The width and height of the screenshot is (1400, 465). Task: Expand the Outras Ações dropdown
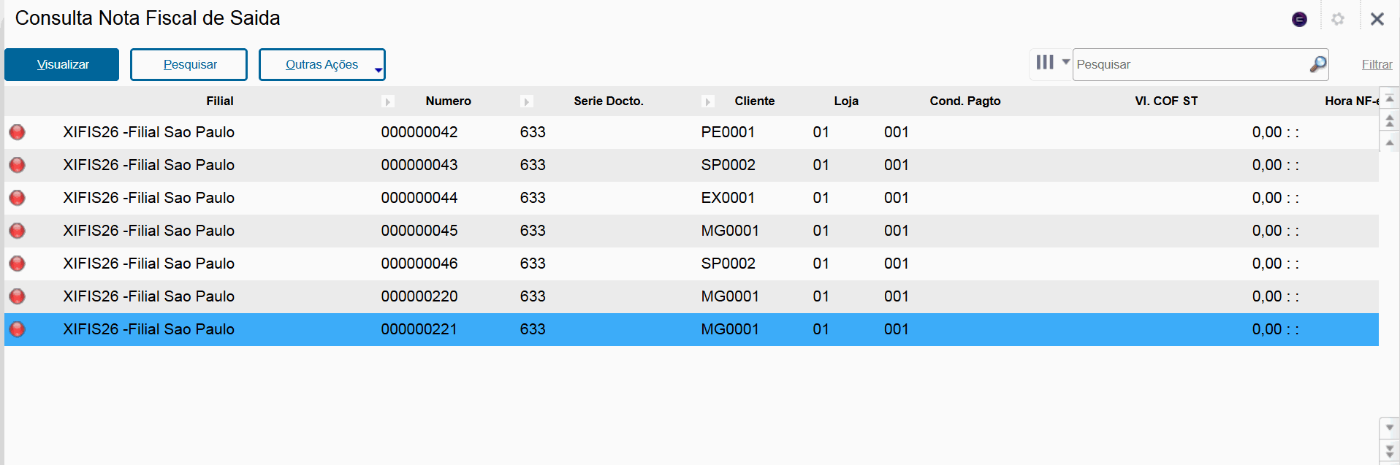pyautogui.click(x=378, y=69)
